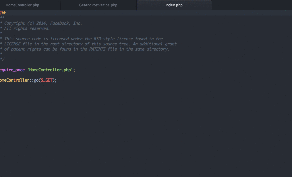
Task: Select the active index.php tab
Action: point(174,5)
